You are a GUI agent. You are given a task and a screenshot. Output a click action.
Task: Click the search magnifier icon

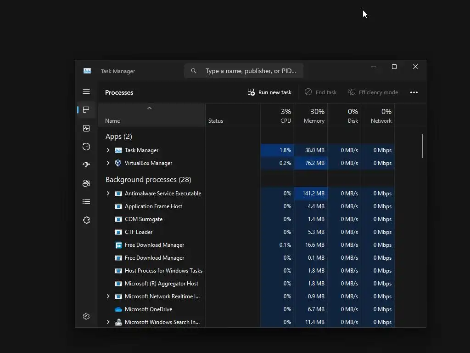[x=194, y=71]
